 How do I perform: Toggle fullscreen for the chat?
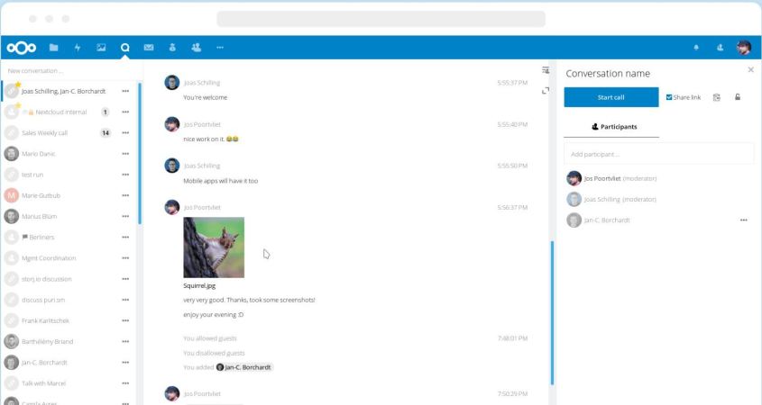546,91
